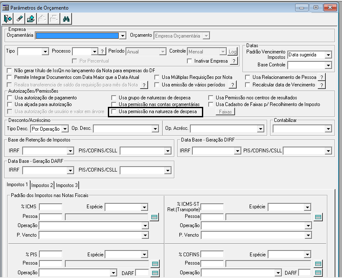Viewport: 342px width, 278px height.
Task: Toggle Permite Integrar Documentos com Data Maior
Action: (x=9, y=77)
